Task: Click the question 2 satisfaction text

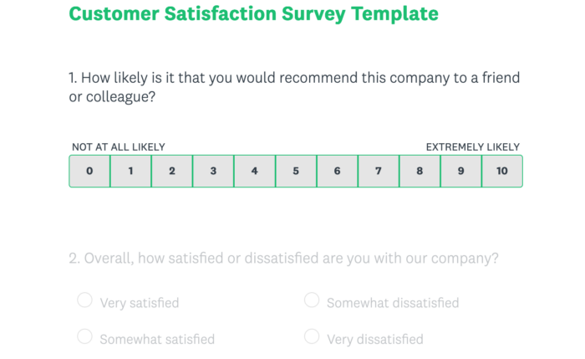Action: point(284,258)
